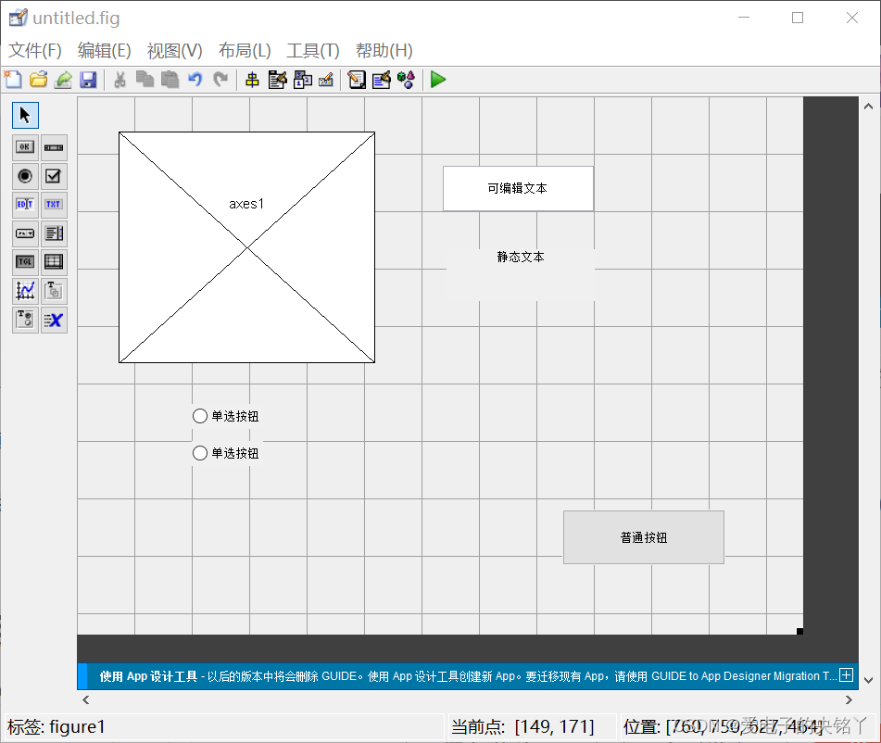881x743 pixels.
Task: Open the 文件(F) menu
Action: click(x=35, y=51)
